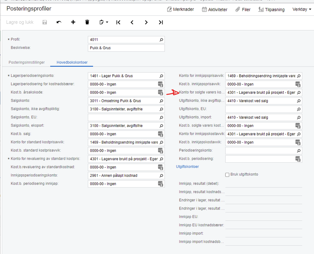Open the clipboard paste icon

pyautogui.click(x=102, y=22)
